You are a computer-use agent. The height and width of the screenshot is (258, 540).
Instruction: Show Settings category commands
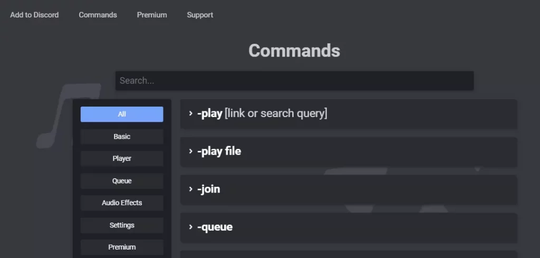coord(122,225)
